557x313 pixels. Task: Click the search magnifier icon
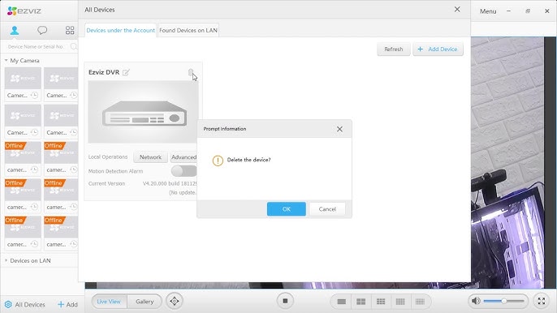(74, 46)
